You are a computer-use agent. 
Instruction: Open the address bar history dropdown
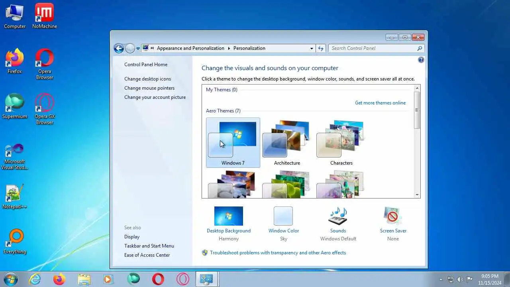pyautogui.click(x=312, y=48)
